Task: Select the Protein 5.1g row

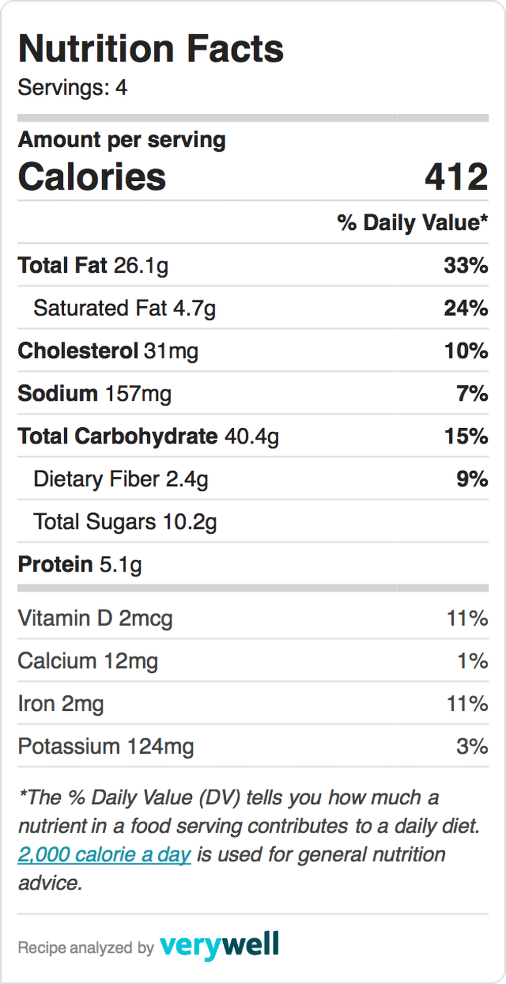Action: point(253,564)
